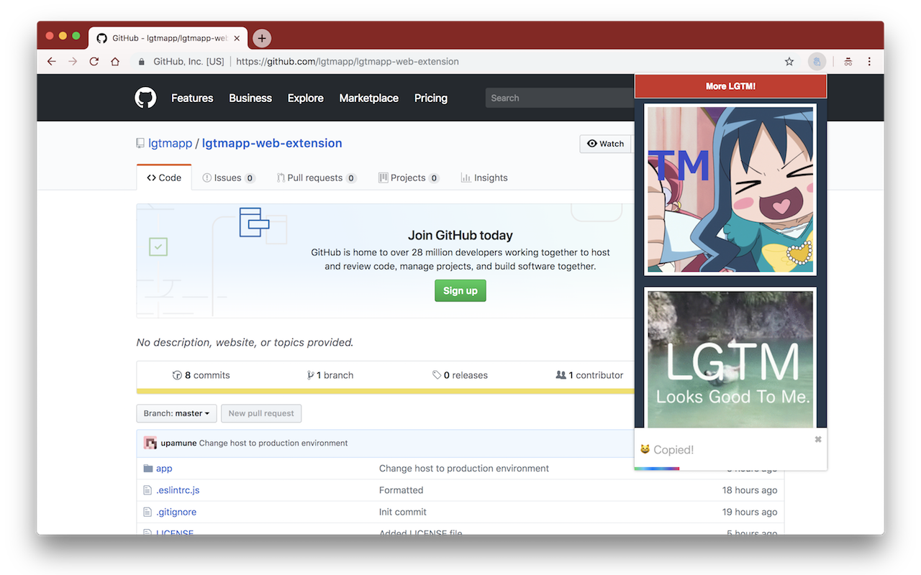Click the app folder icon
Viewport: 921px width, 575px height.
click(x=148, y=468)
